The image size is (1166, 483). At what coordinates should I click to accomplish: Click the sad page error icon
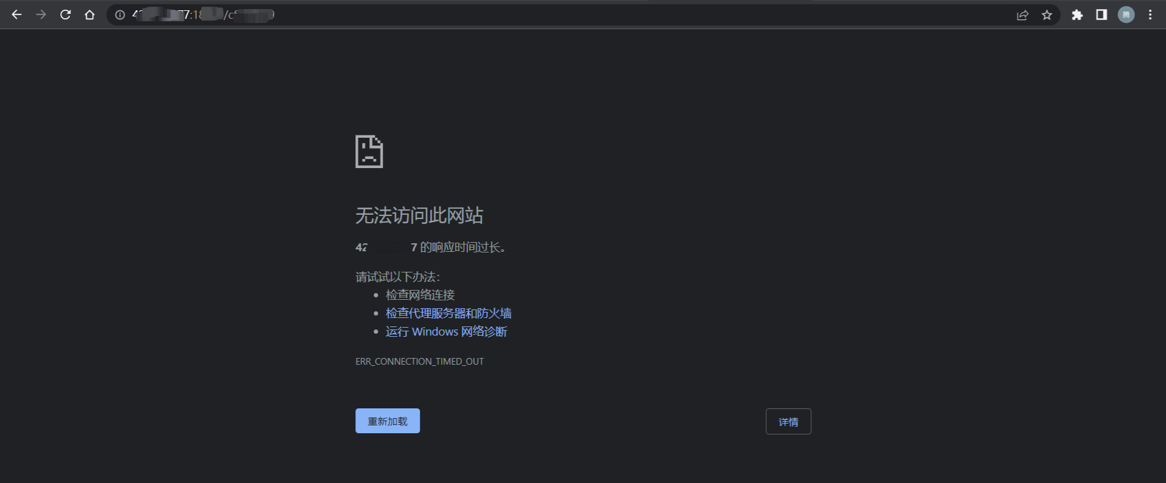369,152
